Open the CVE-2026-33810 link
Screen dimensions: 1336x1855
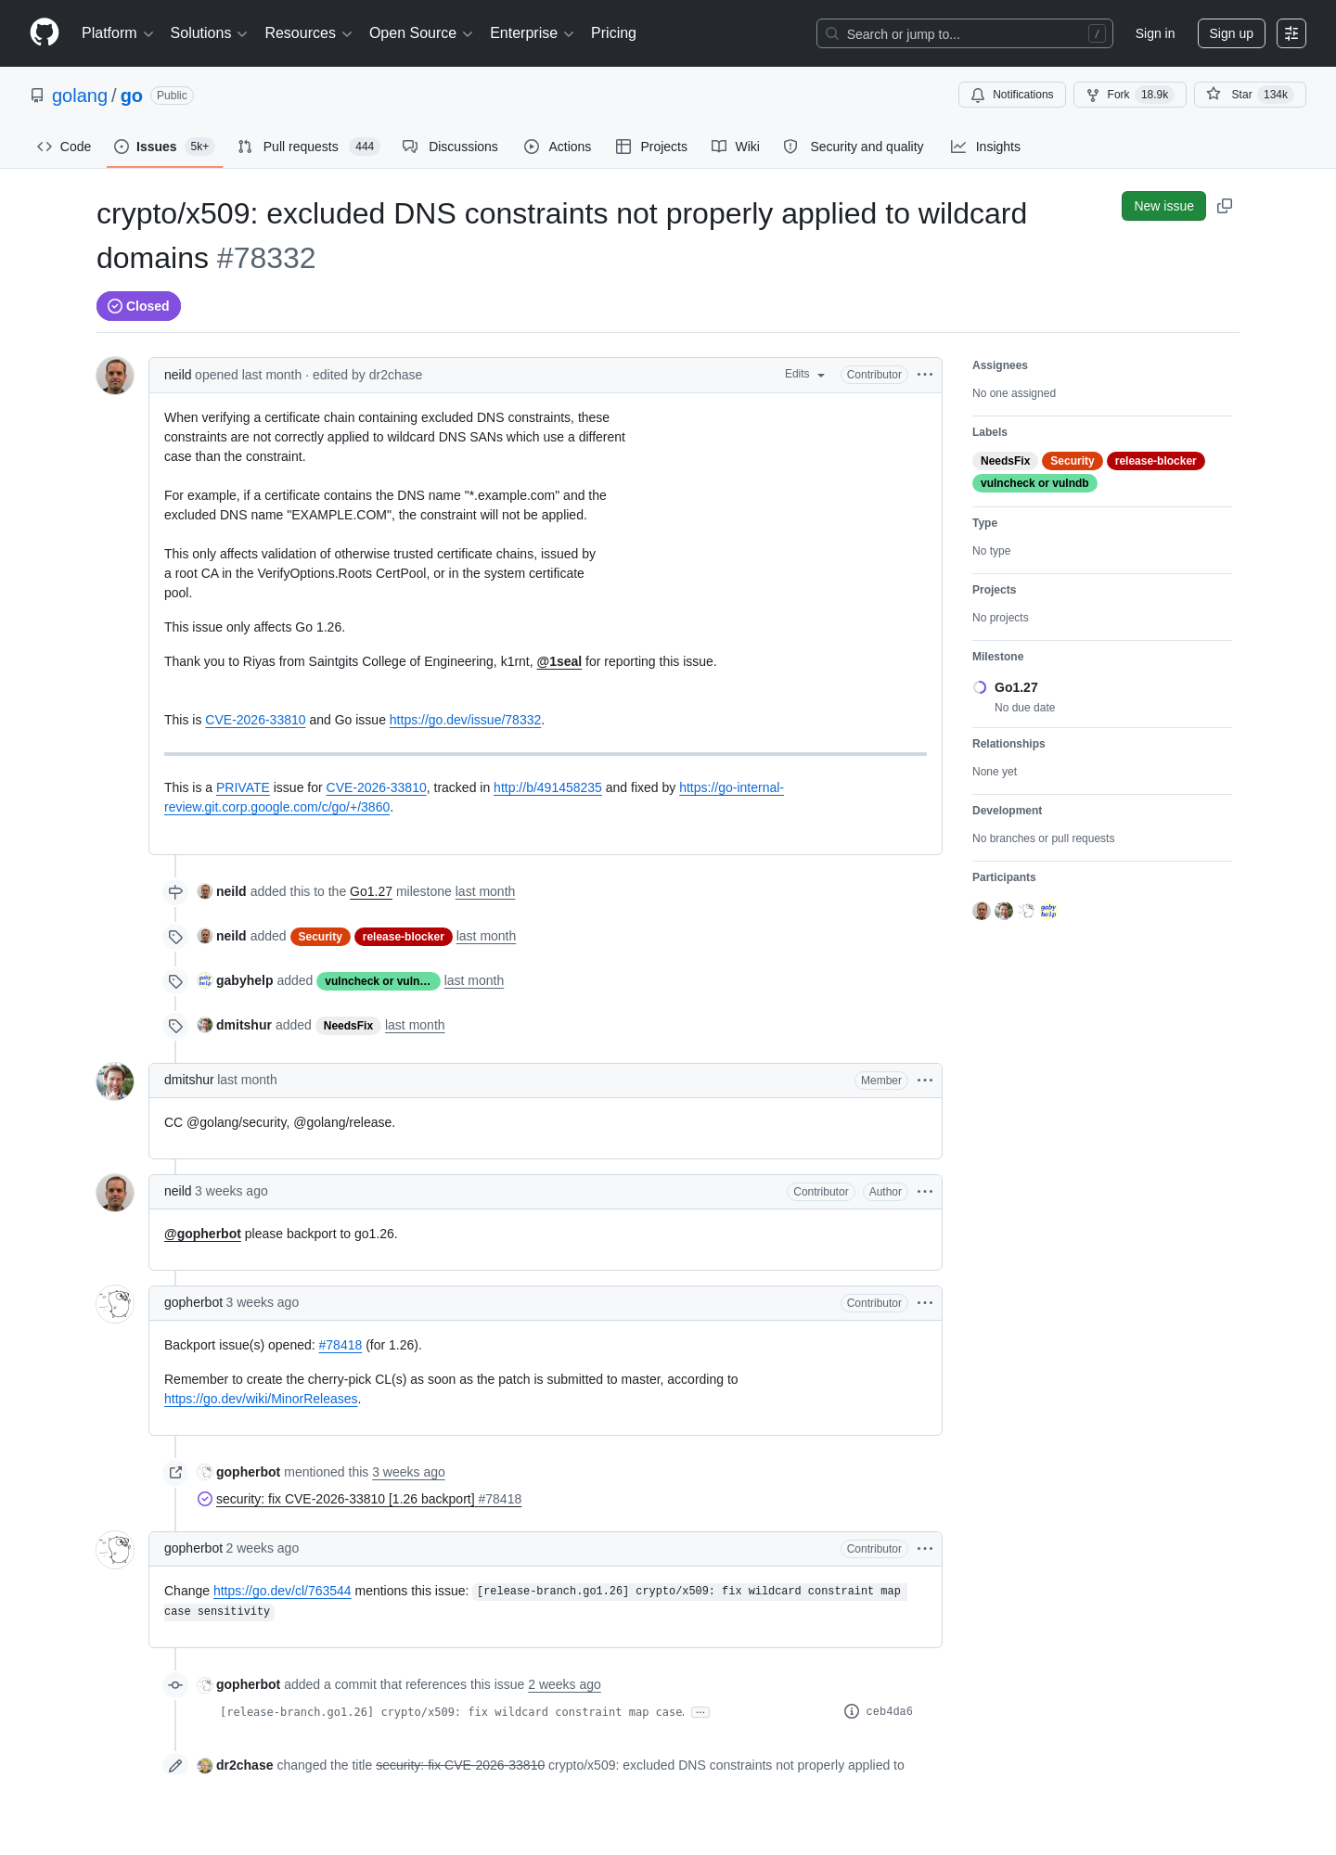255,720
